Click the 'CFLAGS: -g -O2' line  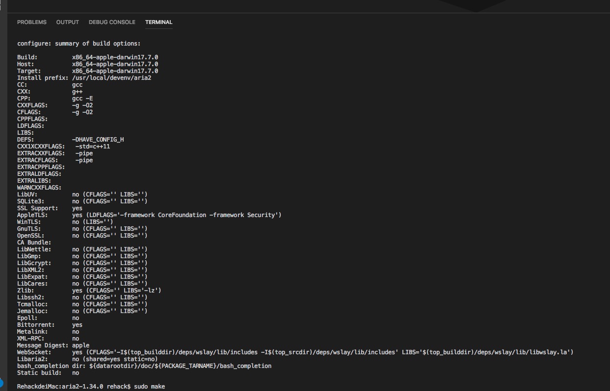[55, 112]
